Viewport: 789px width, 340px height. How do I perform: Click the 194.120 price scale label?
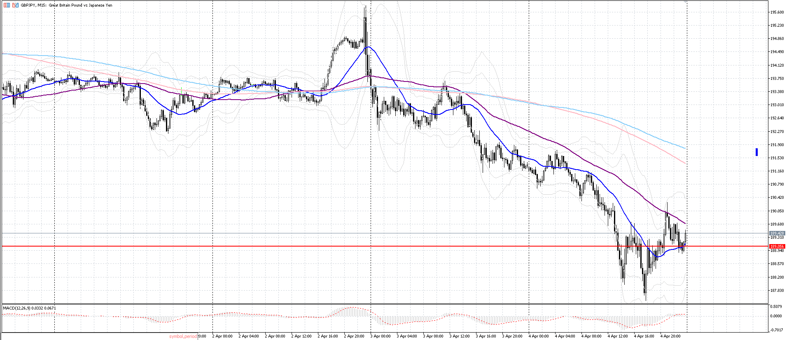pyautogui.click(x=777, y=65)
